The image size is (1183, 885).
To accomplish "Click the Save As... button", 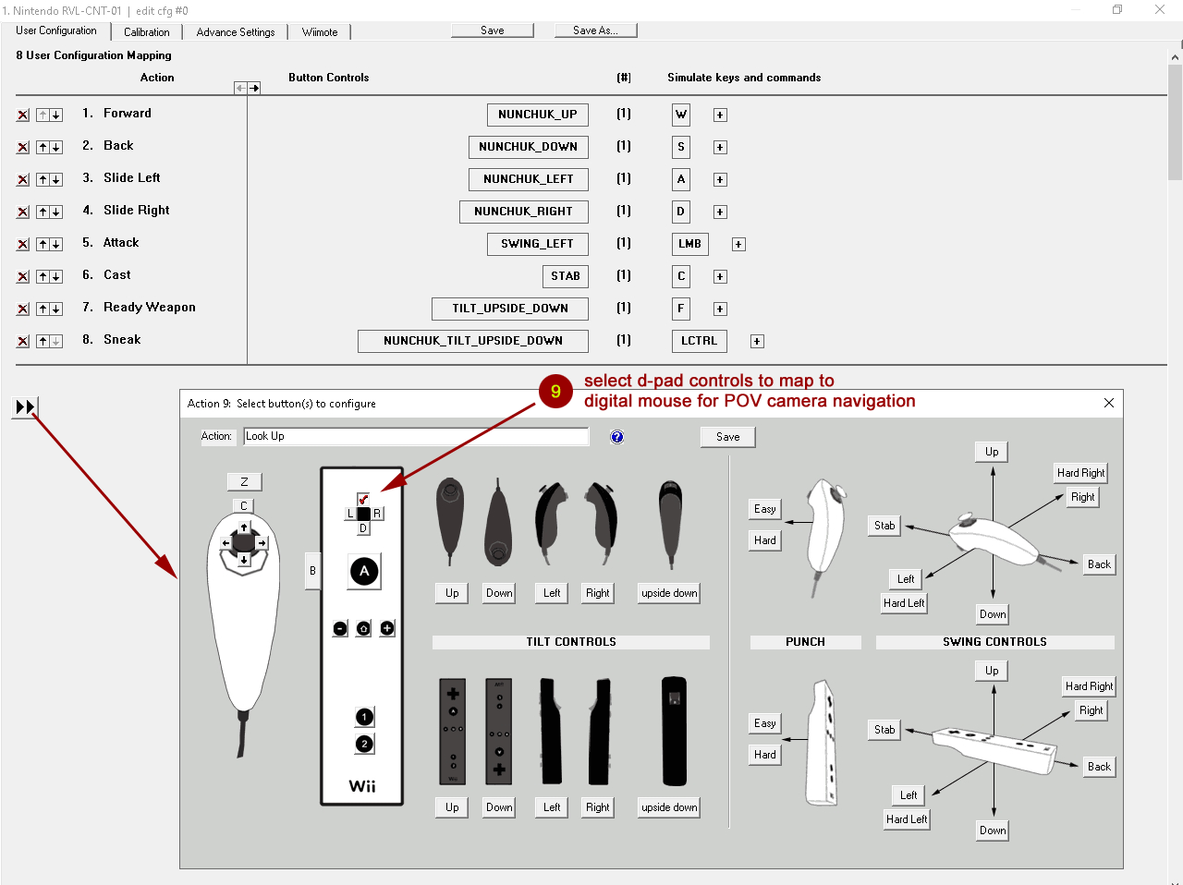I will point(595,30).
